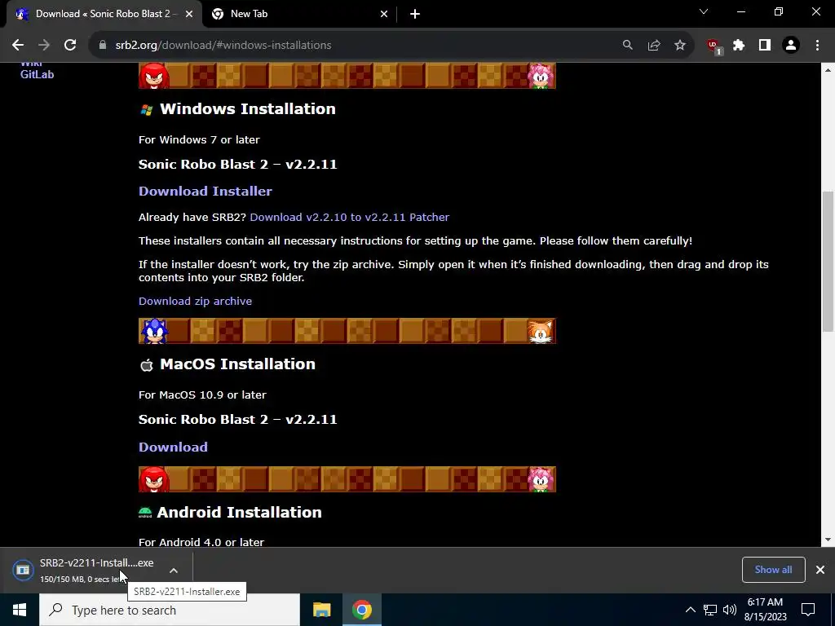Click the MacOS Download link
The image size is (835, 626).
tap(173, 447)
